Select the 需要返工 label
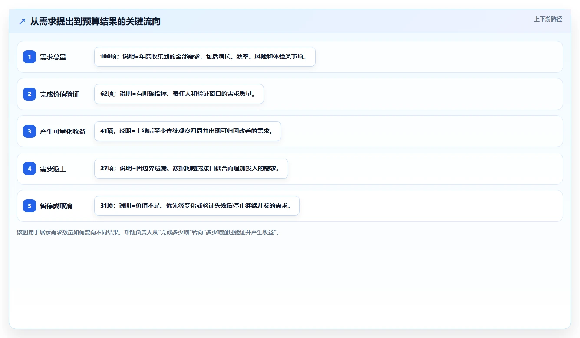 tap(53, 169)
